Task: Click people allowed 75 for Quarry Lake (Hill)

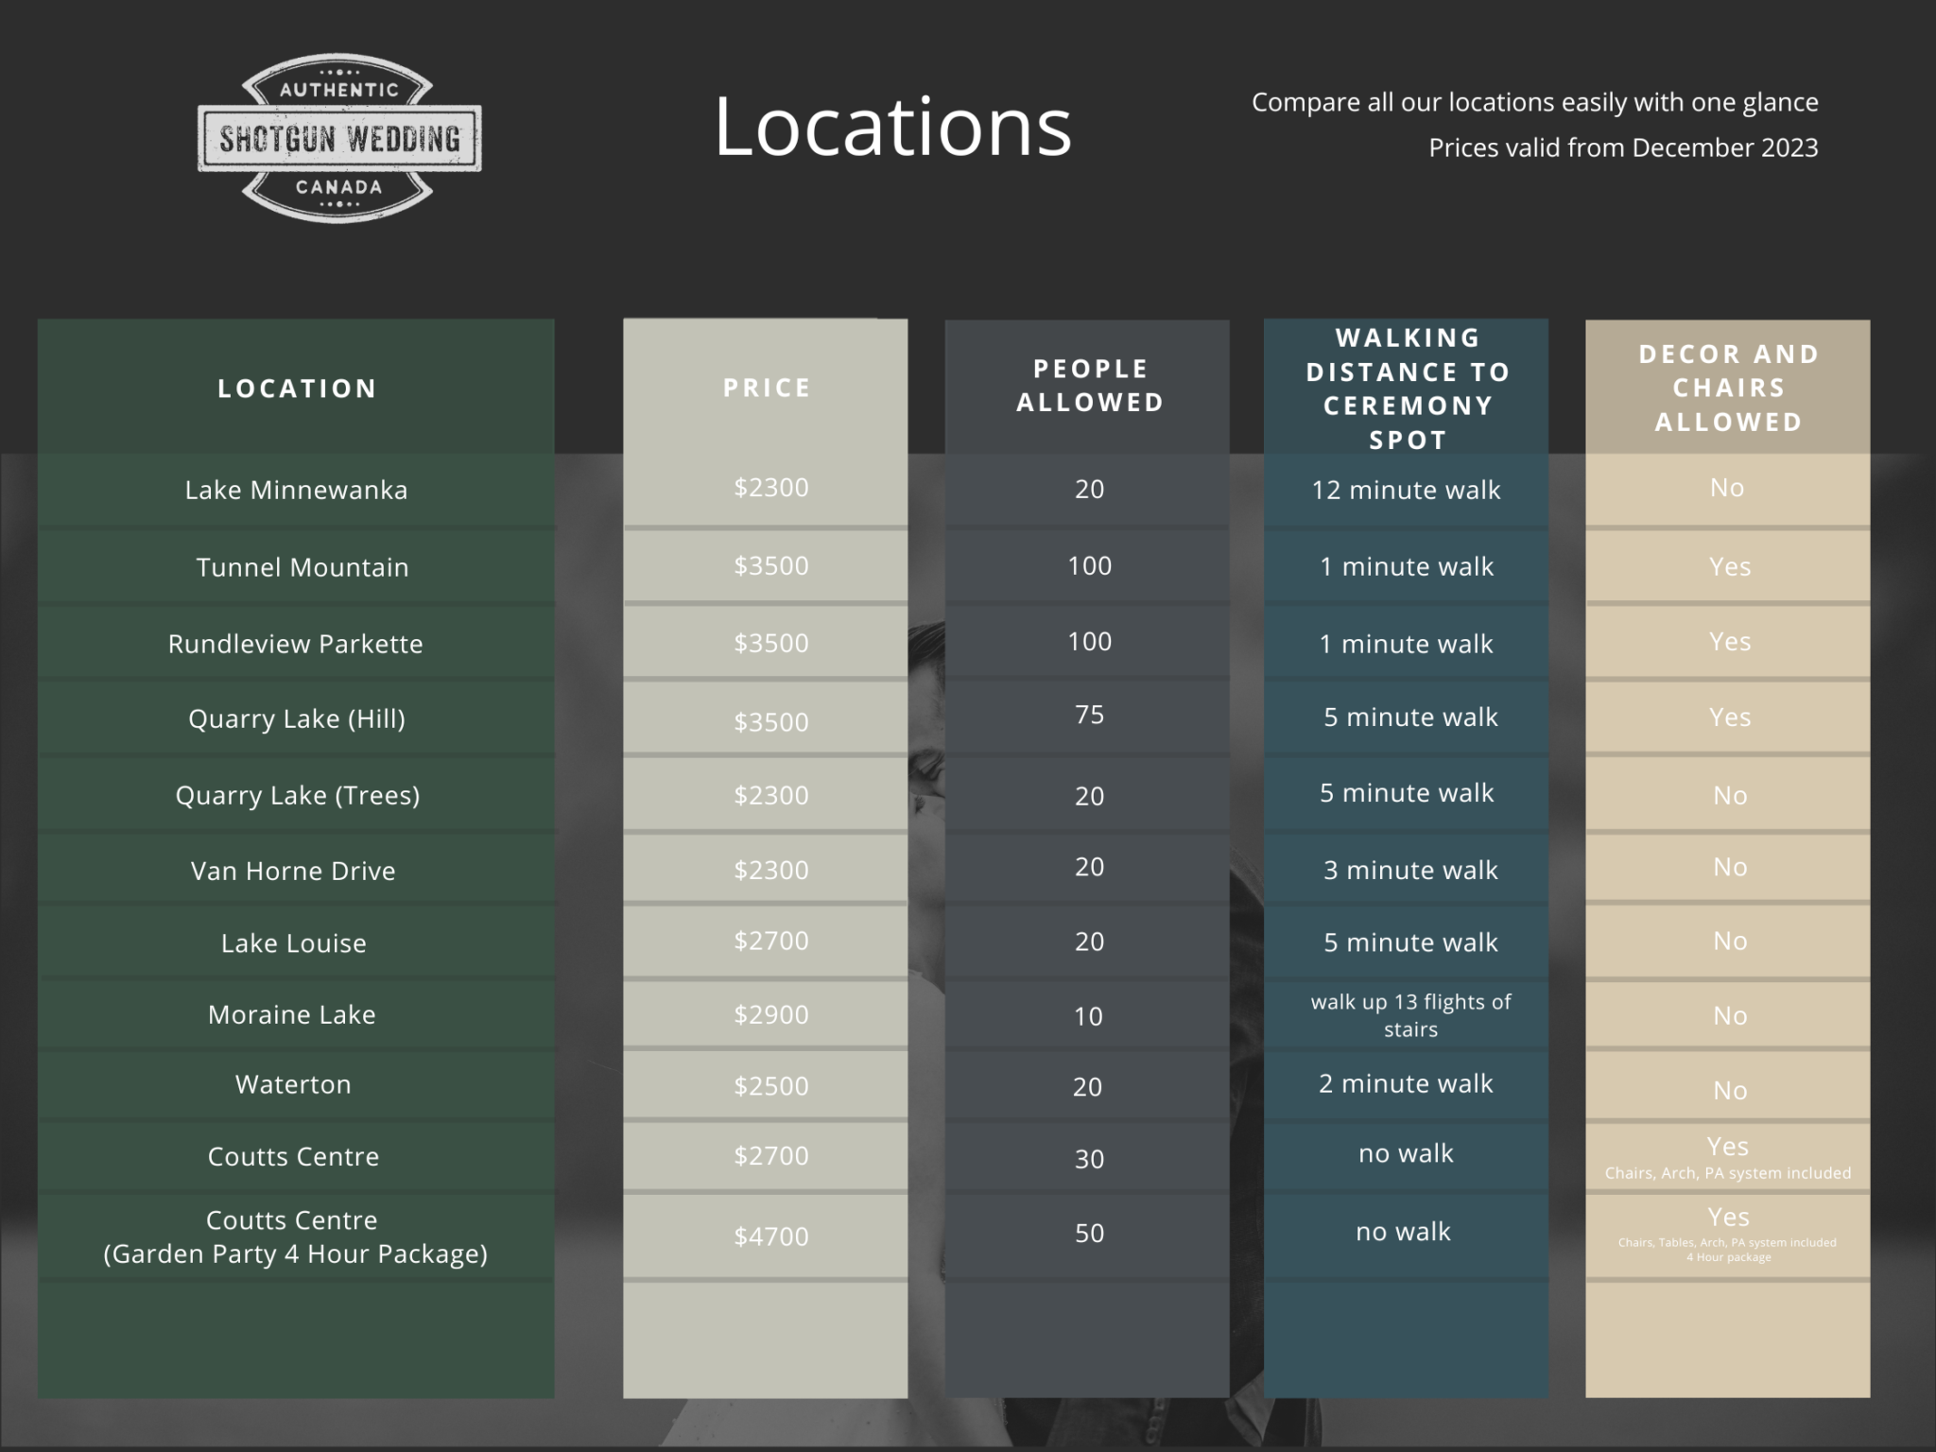Action: (1089, 715)
